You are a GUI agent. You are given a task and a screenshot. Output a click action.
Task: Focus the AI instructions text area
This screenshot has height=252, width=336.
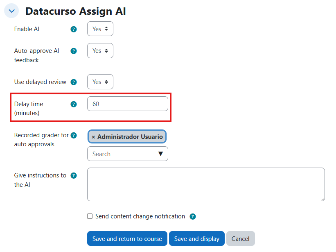tap(206, 184)
